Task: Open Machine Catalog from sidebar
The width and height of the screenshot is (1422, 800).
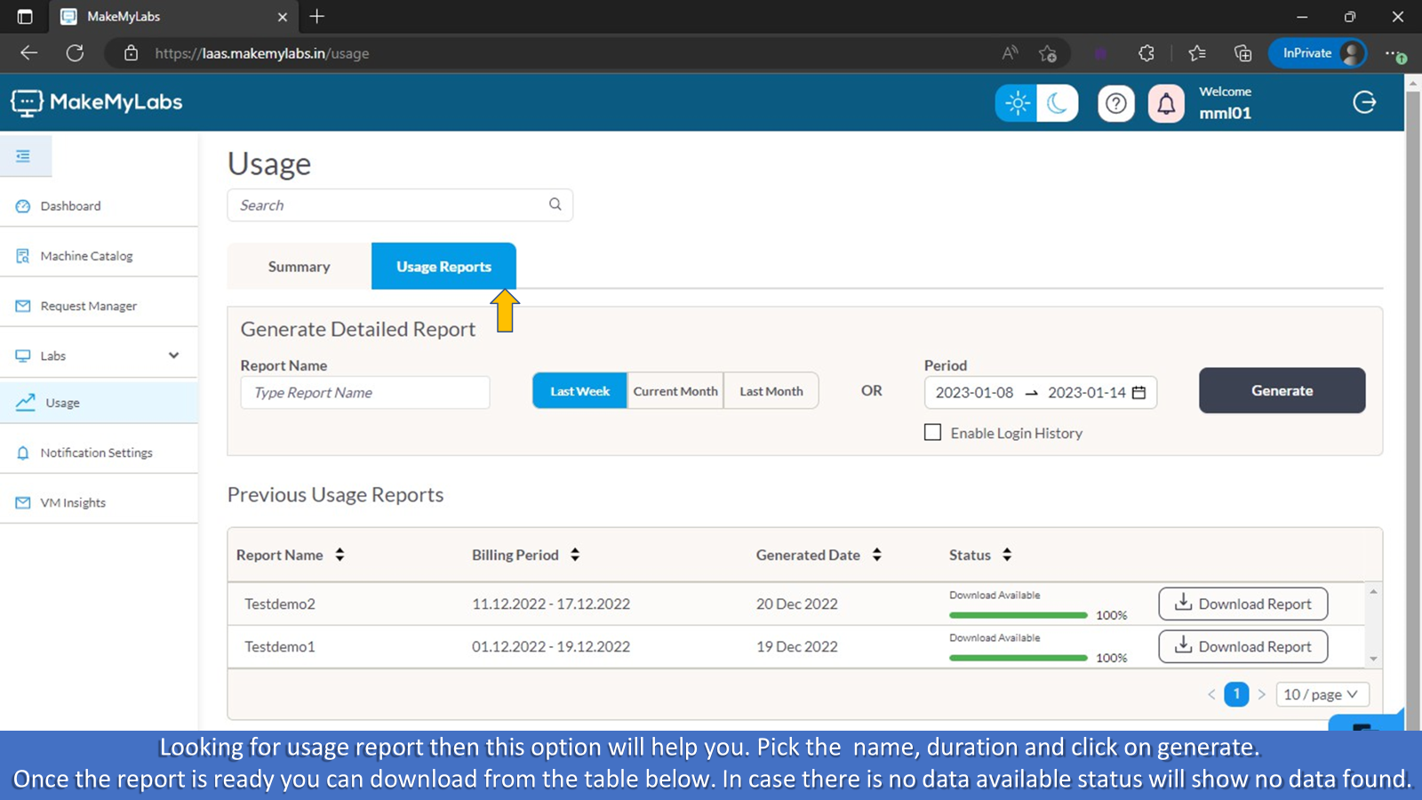Action: pos(86,256)
